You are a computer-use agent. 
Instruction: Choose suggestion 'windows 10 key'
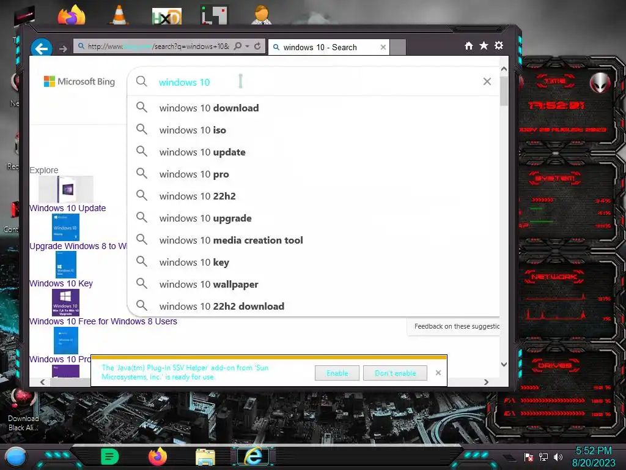click(x=314, y=262)
